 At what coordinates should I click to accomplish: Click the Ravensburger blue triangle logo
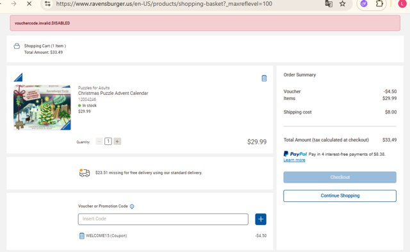pos(19,77)
